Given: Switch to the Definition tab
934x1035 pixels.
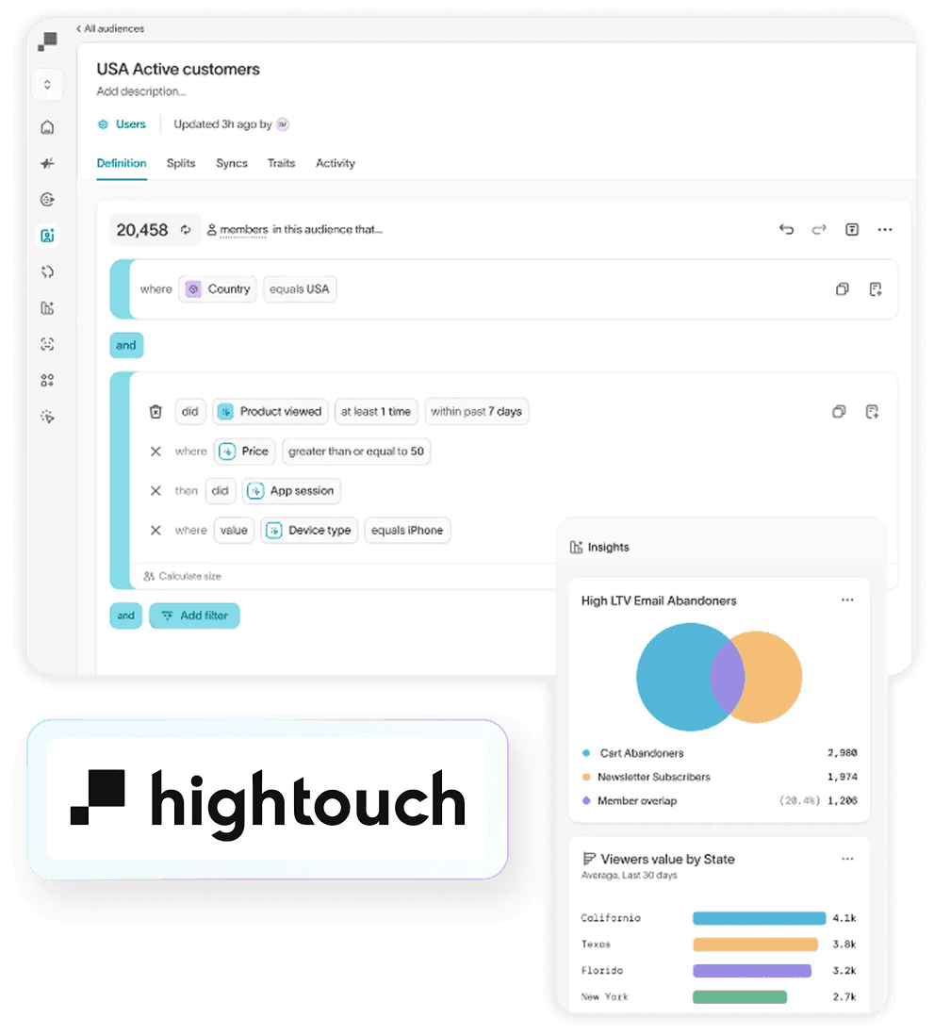Looking at the screenshot, I should 122,163.
